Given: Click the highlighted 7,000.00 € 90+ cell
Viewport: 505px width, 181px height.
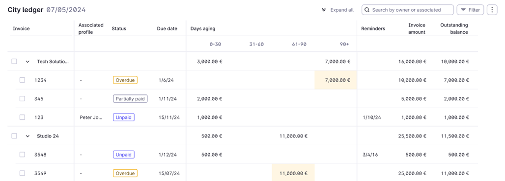Looking at the screenshot, I should [x=336, y=80].
